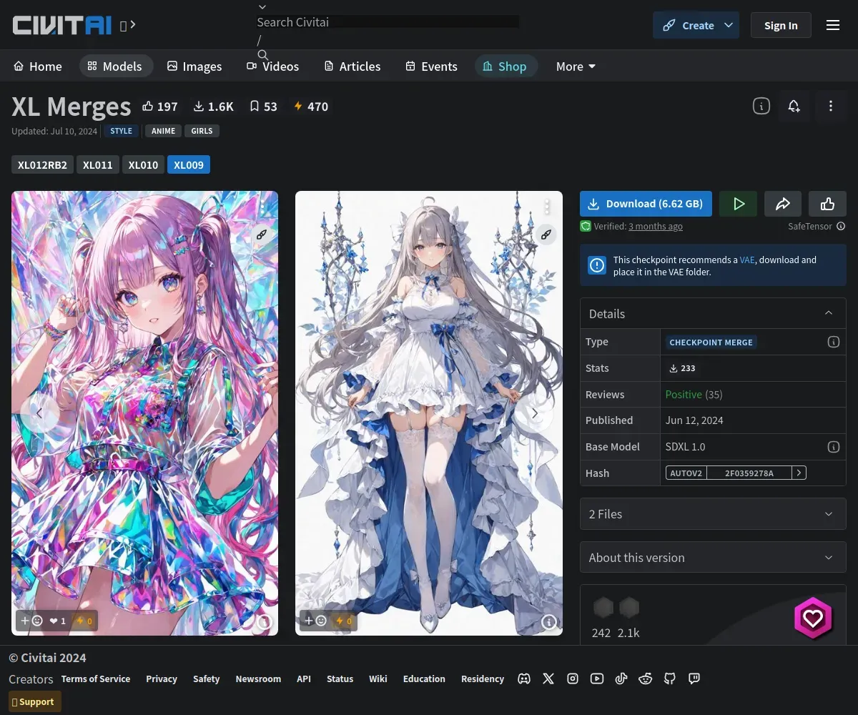
Task: Click the SafeTensor info icon
Action: (x=841, y=226)
